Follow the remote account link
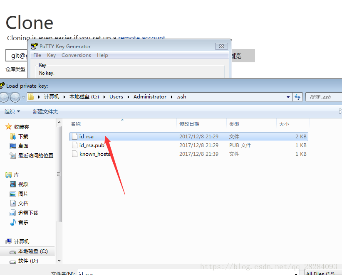This screenshot has height=275, width=342. click(142, 38)
